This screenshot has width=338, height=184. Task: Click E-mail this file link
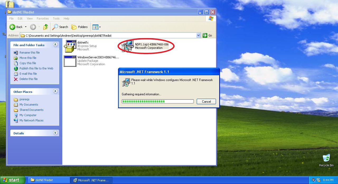28,74
